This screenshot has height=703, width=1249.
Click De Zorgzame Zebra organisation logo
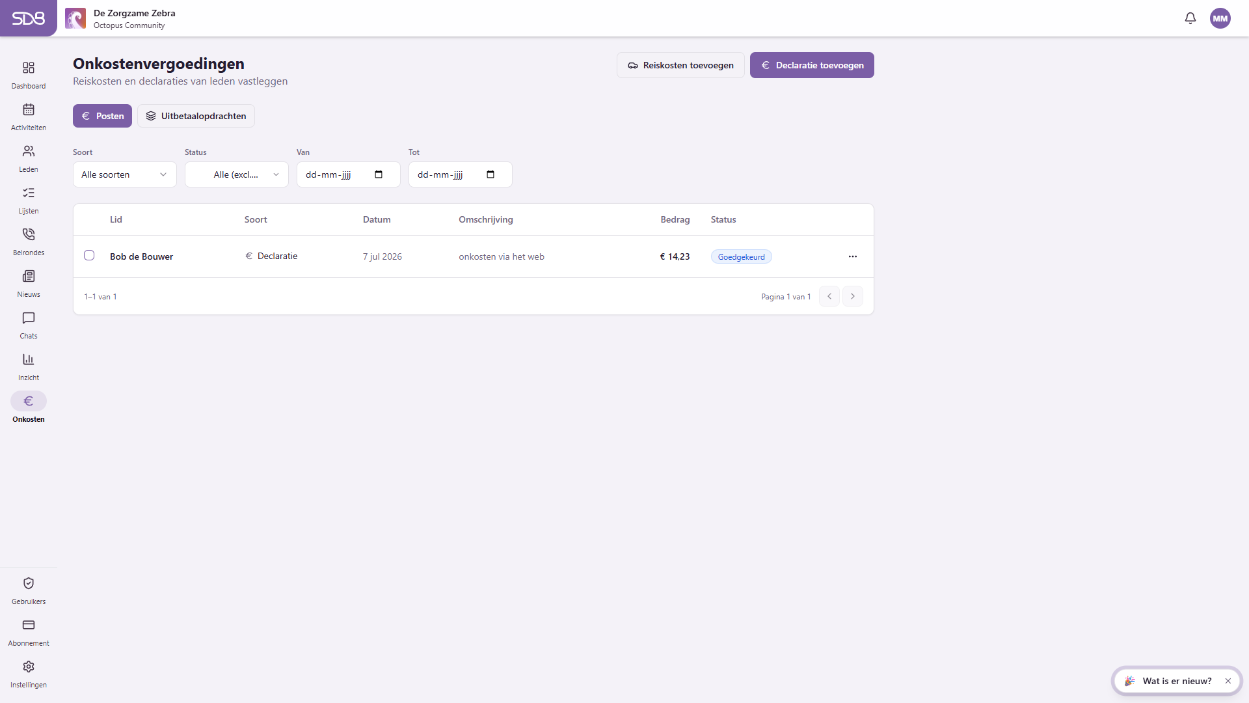[x=75, y=18]
